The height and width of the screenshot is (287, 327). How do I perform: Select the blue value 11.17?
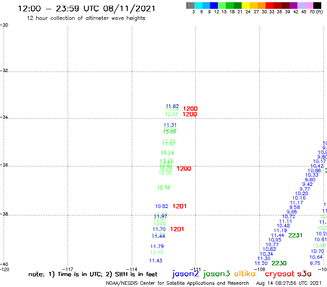[x=297, y=203]
